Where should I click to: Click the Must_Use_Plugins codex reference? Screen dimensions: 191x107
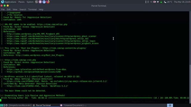(x=40, y=55)
